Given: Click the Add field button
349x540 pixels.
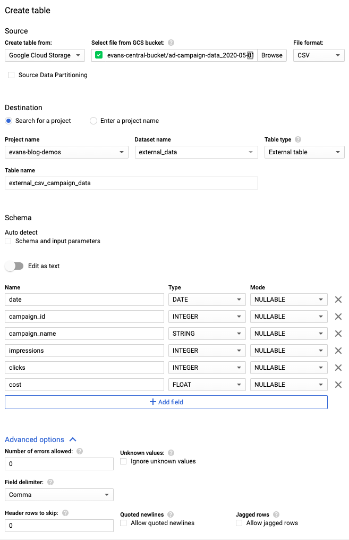Looking at the screenshot, I should (x=166, y=402).
